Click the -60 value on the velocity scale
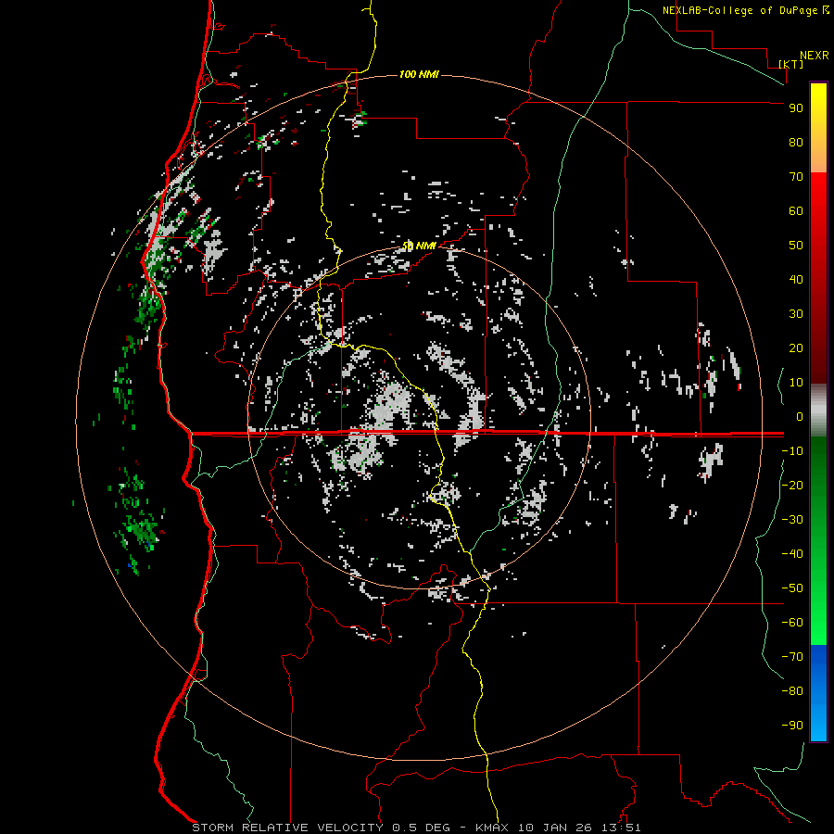Viewport: 834px width, 834px height. 792,623
